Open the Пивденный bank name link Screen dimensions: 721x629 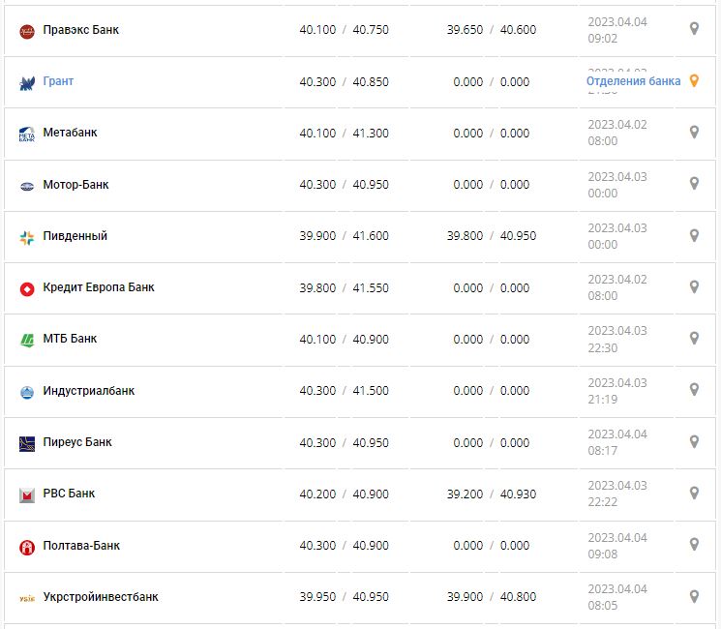[75, 236]
